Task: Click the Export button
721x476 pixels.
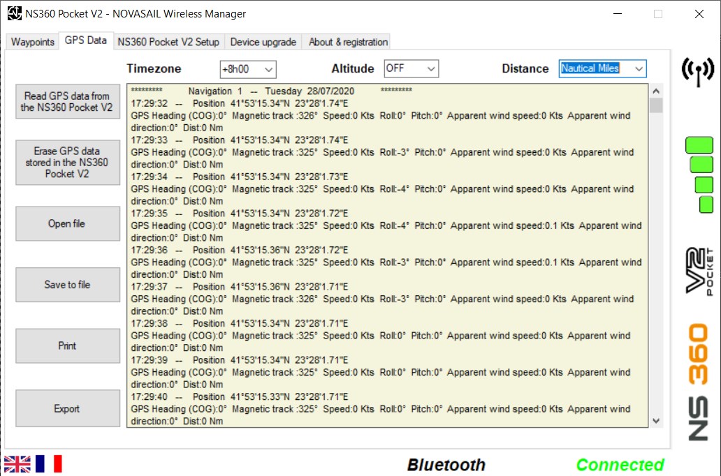Action: (x=68, y=408)
